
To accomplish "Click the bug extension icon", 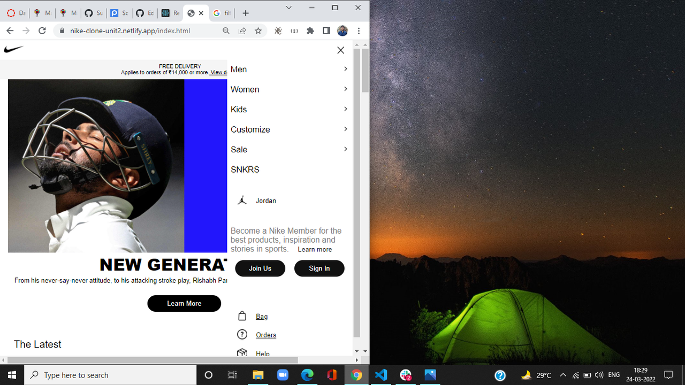I will [278, 31].
